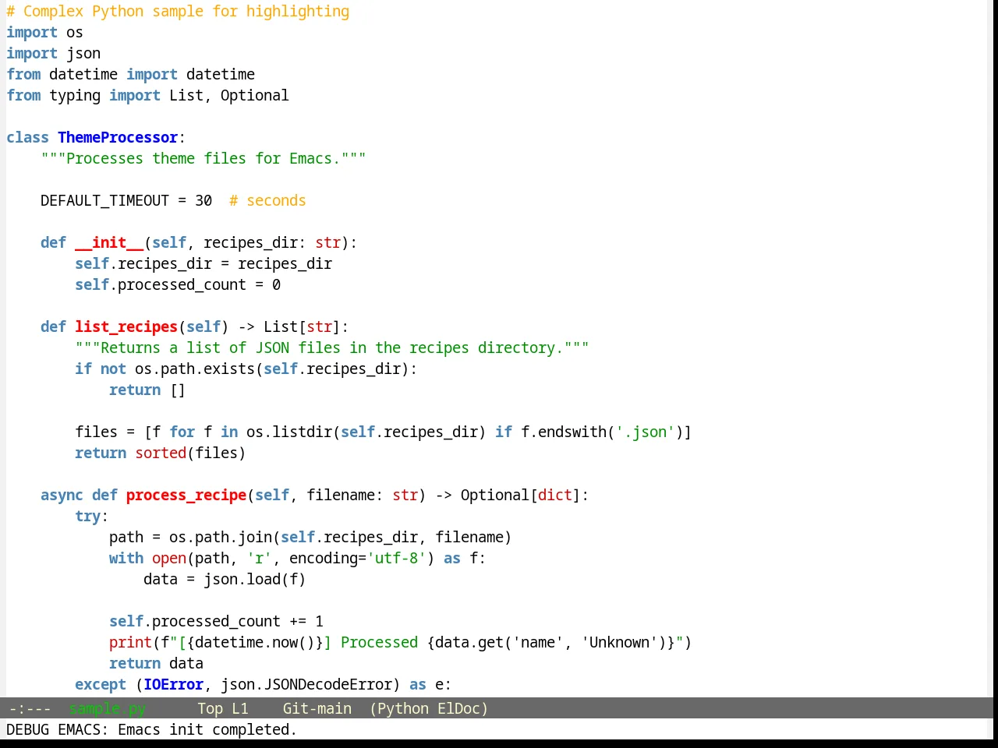Place cursor on class name ThemeProcessor
This screenshot has height=748, width=998.
[x=118, y=137]
